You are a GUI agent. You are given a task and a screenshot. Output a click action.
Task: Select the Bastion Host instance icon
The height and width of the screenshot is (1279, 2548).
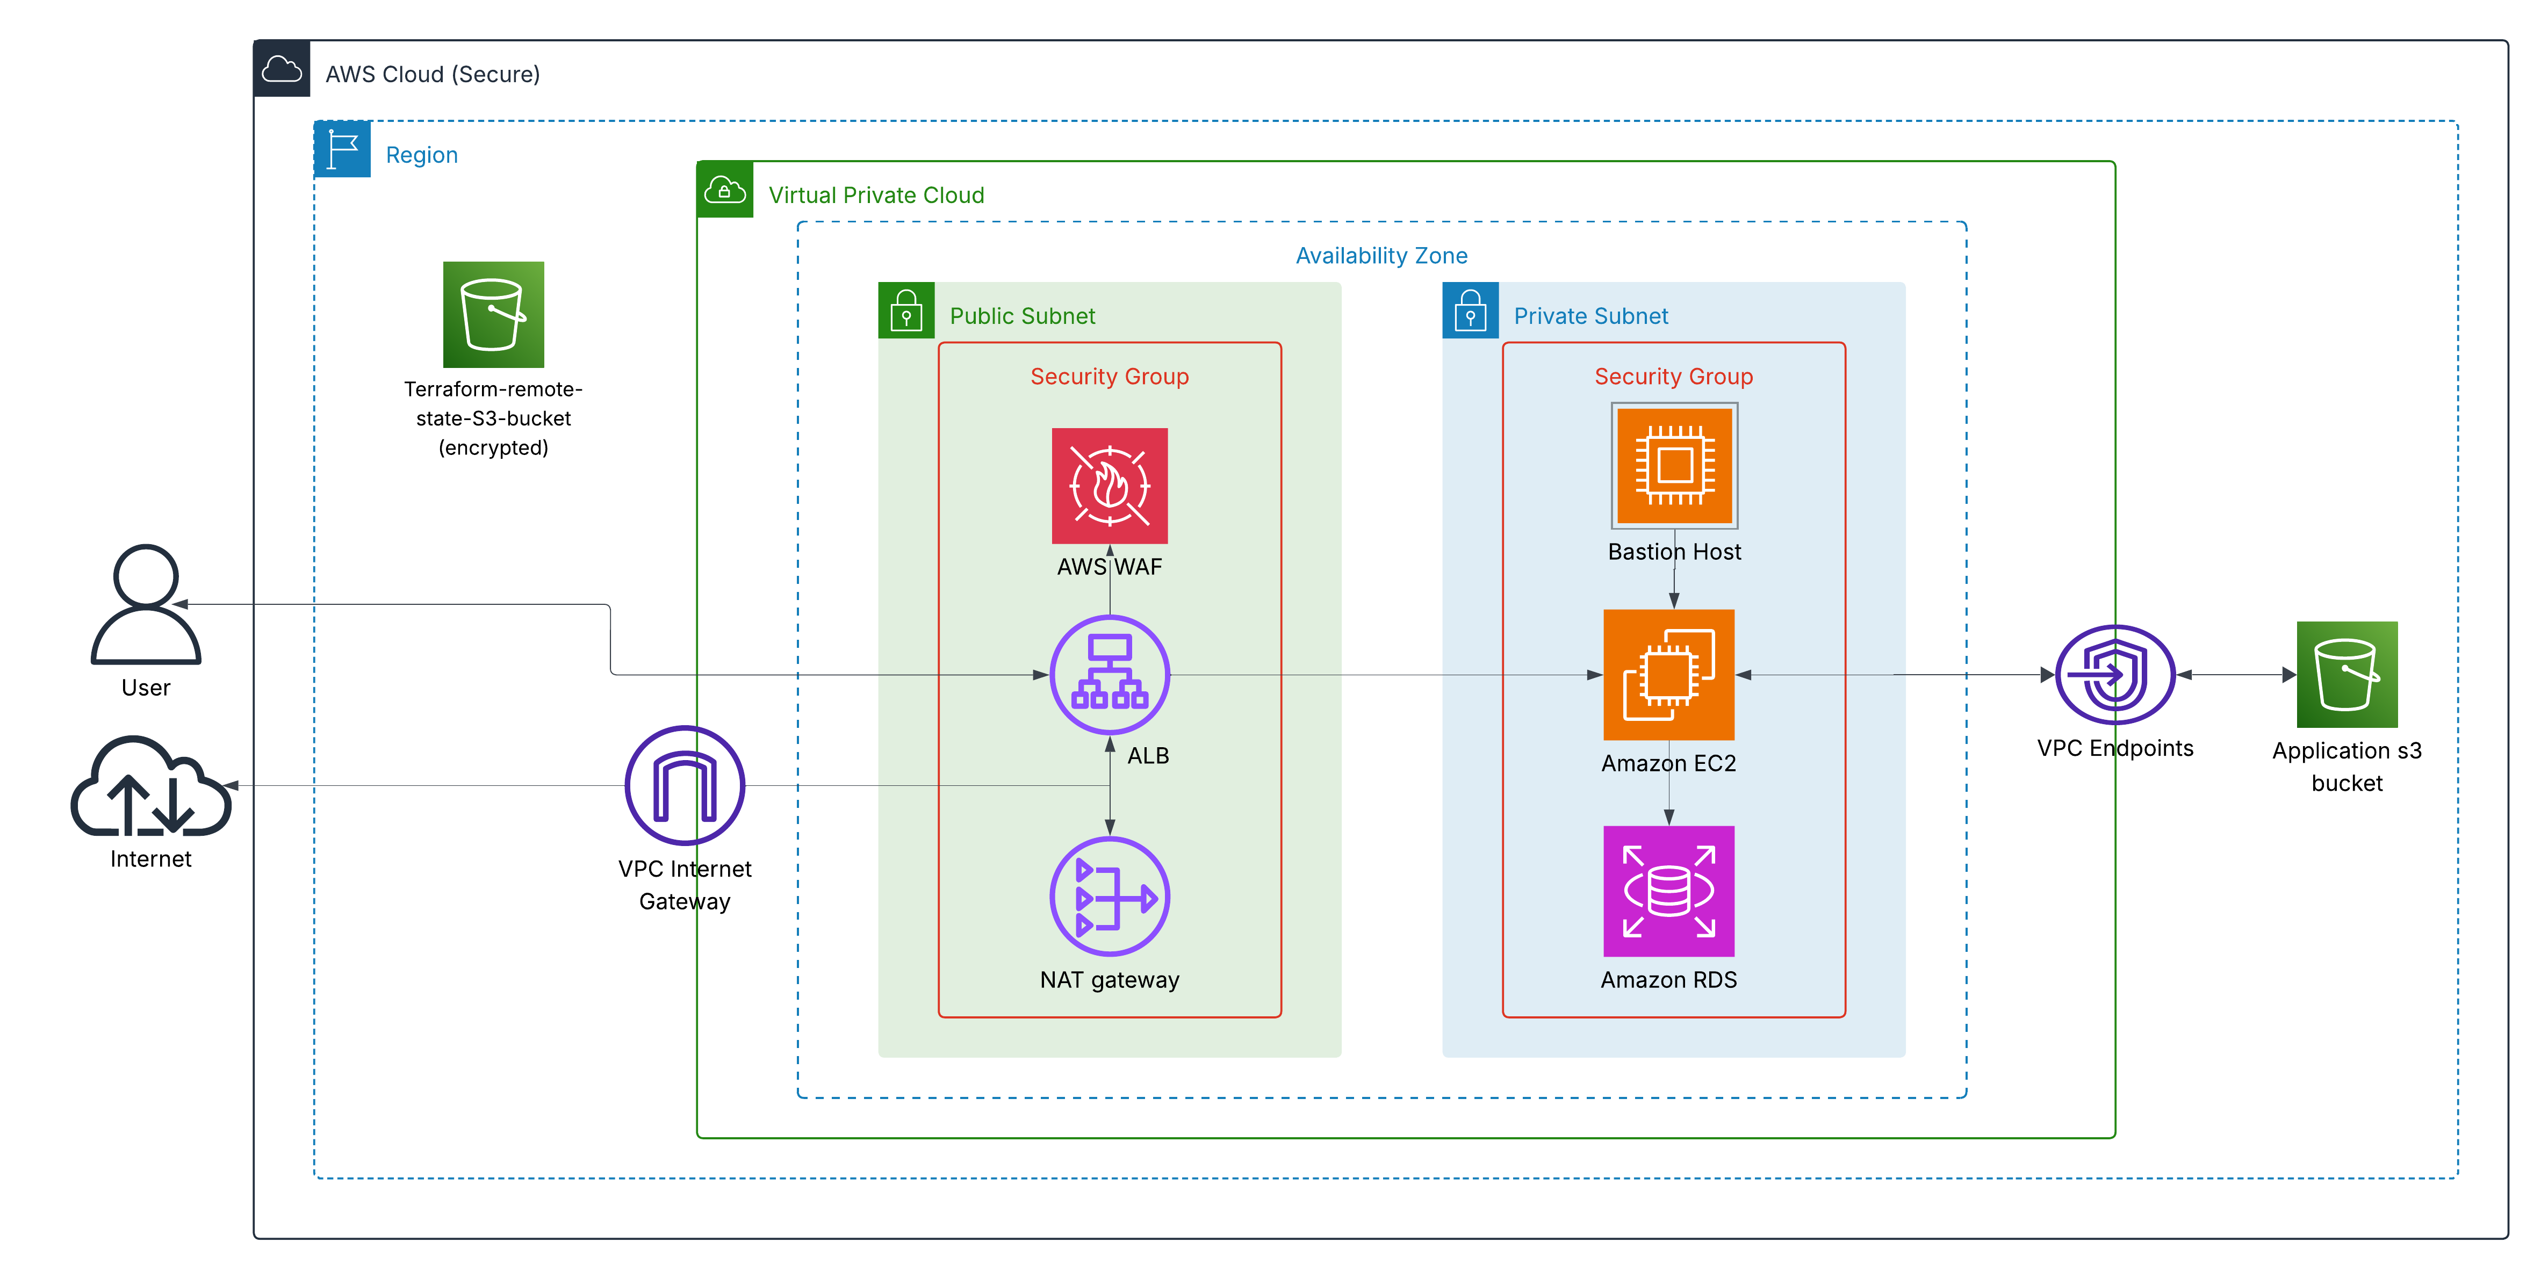[x=1674, y=465]
